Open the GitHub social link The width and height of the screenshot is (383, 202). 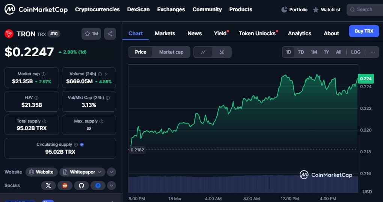81,186
